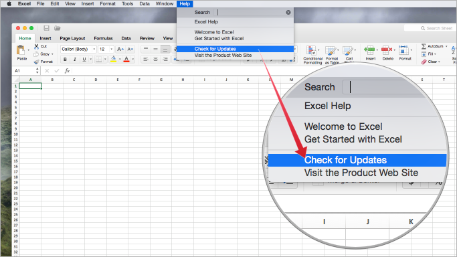The width and height of the screenshot is (457, 257).
Task: Switch to the Page Layout ribbon tab
Action: 72,38
